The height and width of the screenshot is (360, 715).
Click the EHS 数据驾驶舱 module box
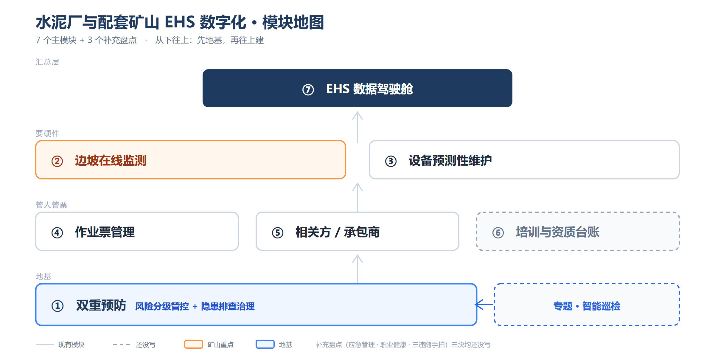click(357, 88)
